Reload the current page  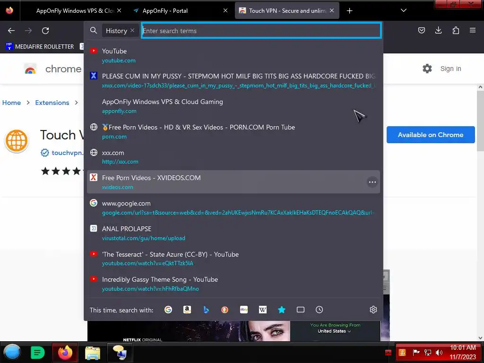45,31
